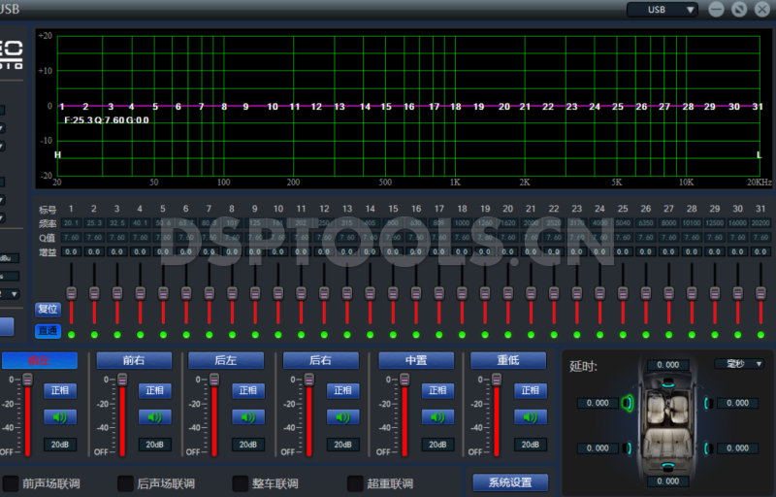This screenshot has width=776, height=497.
Task: Open the USB connection dropdown
Action: [x=663, y=10]
